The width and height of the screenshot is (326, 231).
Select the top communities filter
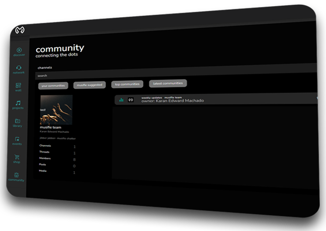tap(127, 84)
